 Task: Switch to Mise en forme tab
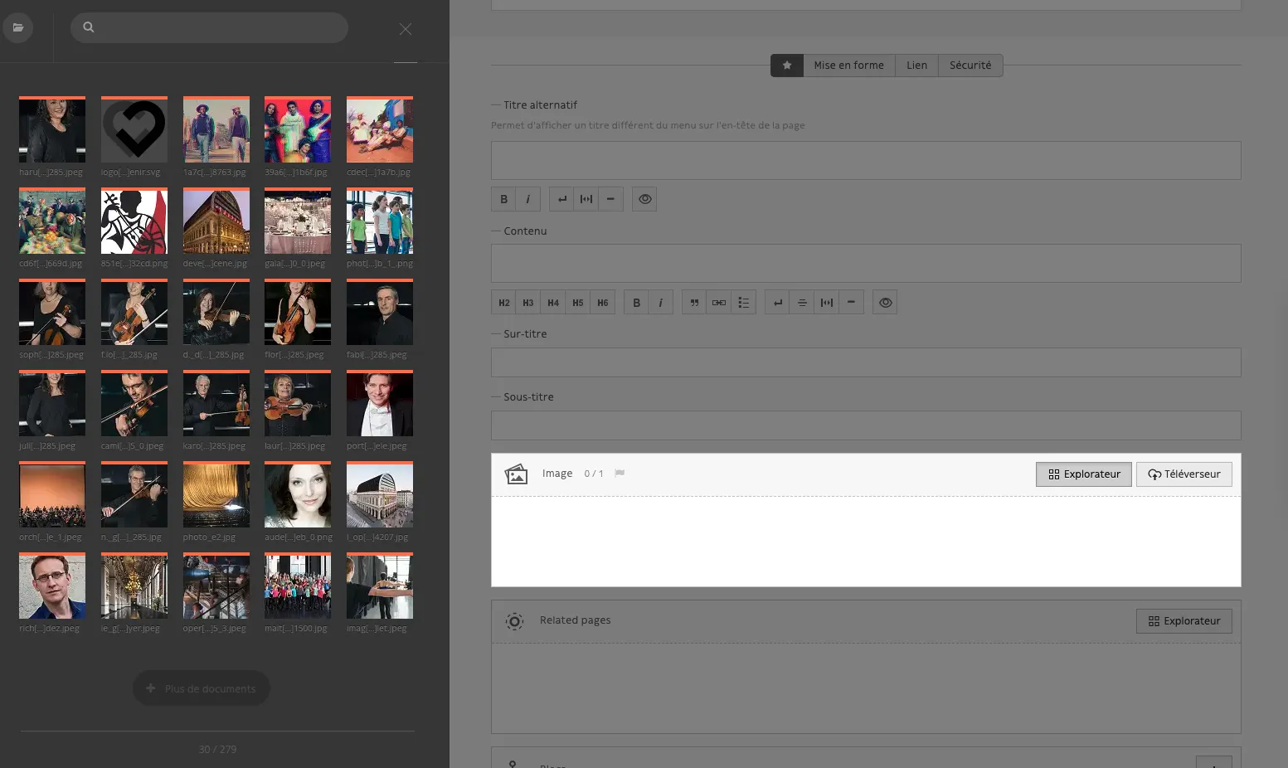click(x=849, y=66)
